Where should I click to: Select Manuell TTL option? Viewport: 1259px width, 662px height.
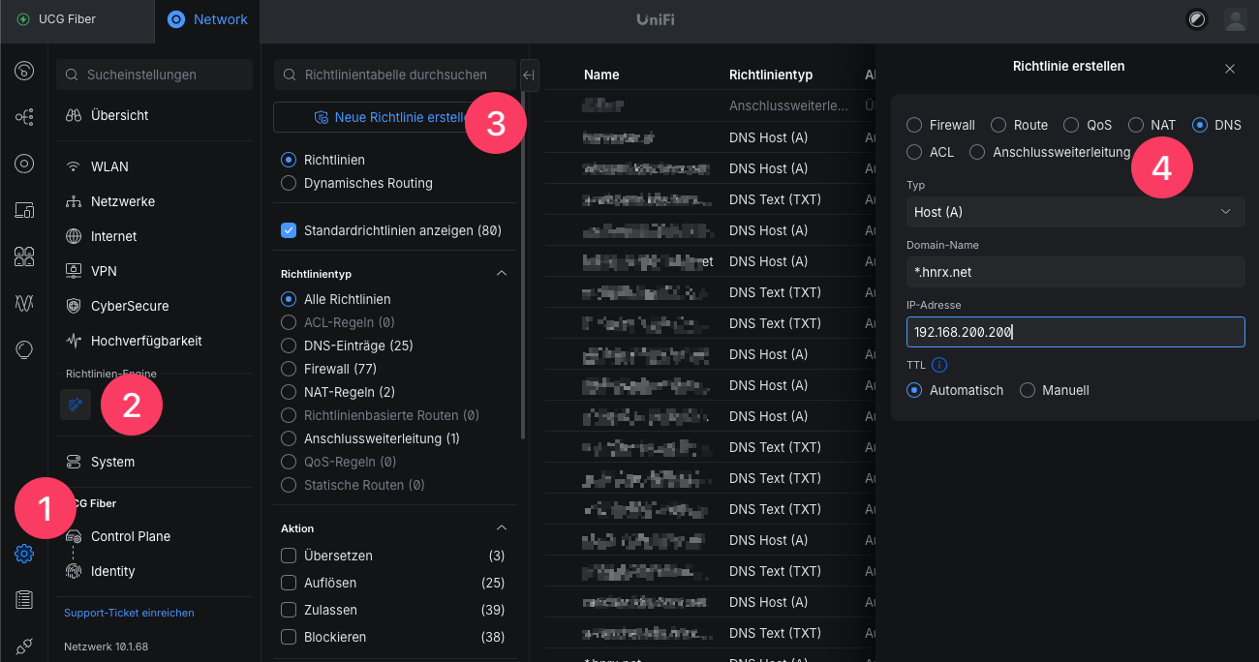(1028, 390)
